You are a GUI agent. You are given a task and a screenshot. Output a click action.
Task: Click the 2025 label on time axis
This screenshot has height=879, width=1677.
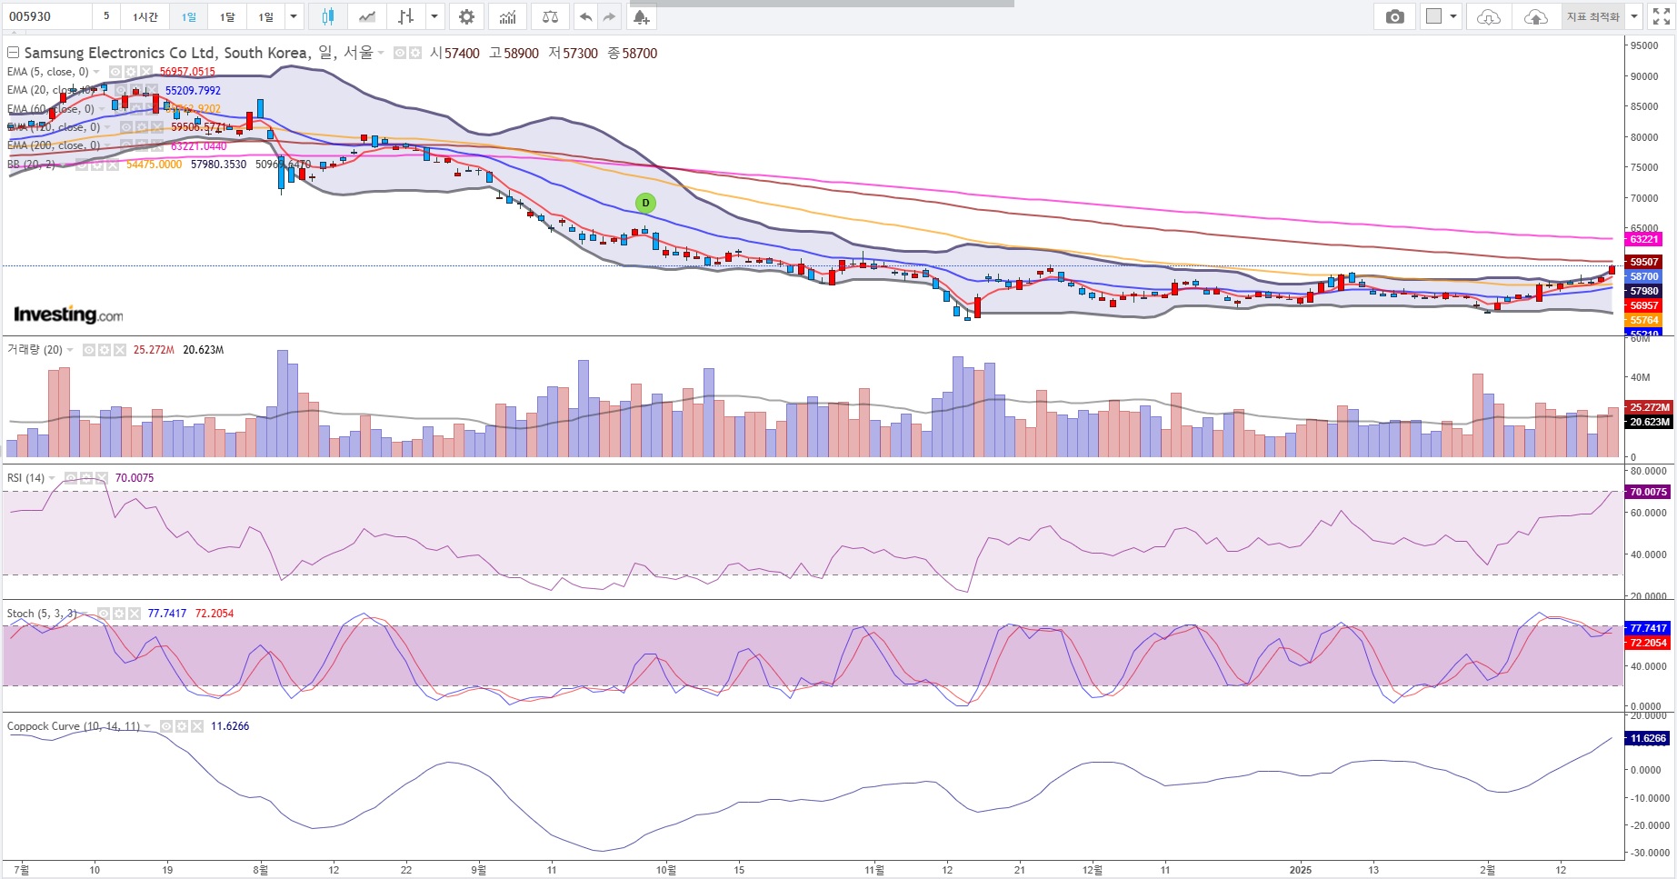tap(1301, 870)
